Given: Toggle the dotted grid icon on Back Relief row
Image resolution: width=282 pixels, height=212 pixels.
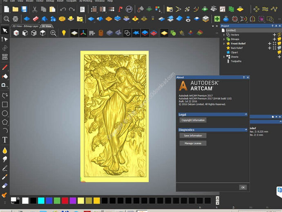Looking at the screenshot, I should pos(275,48).
